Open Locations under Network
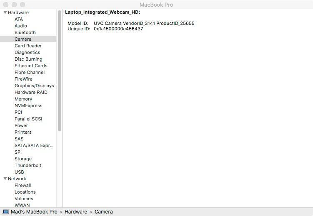The width and height of the screenshot is (313, 216). [25, 192]
